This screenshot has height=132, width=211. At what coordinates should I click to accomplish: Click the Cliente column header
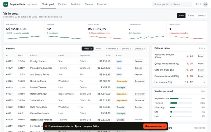pyautogui.click(x=33, y=55)
